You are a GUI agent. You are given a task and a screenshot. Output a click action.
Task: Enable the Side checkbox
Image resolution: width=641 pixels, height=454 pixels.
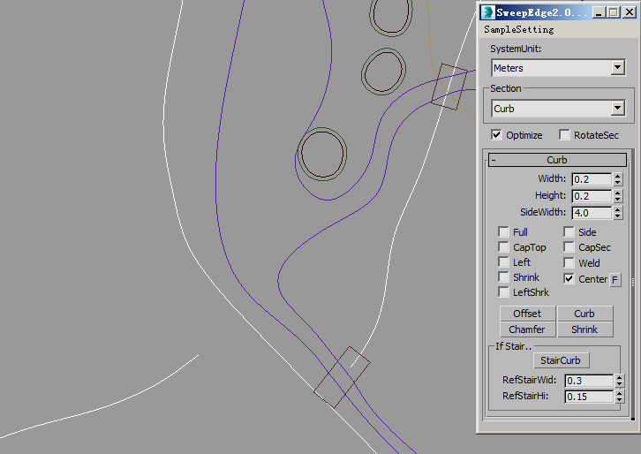(569, 232)
